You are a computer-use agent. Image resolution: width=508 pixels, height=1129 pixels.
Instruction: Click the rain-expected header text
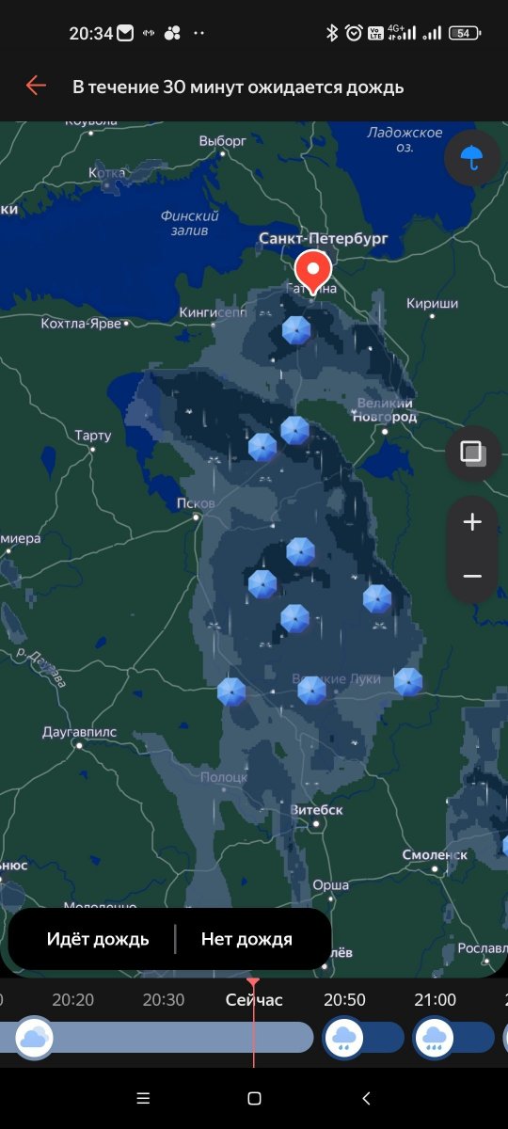(238, 87)
